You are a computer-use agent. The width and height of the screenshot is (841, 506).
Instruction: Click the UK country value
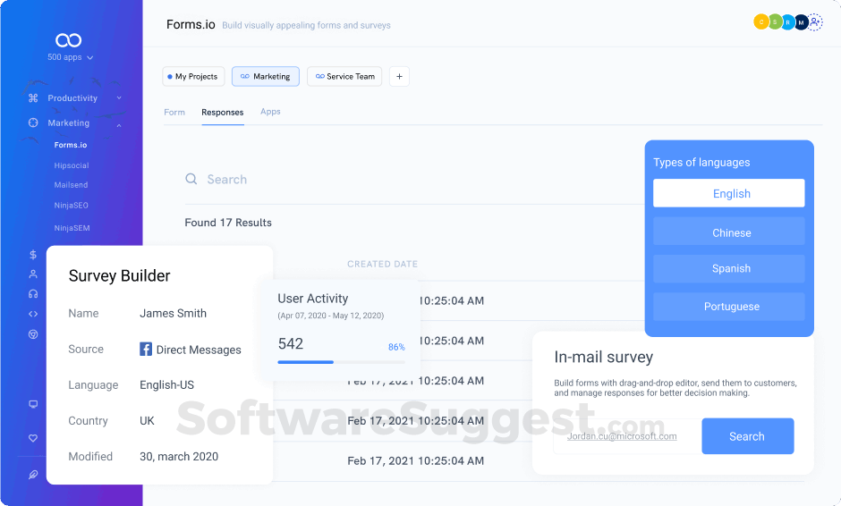click(147, 421)
